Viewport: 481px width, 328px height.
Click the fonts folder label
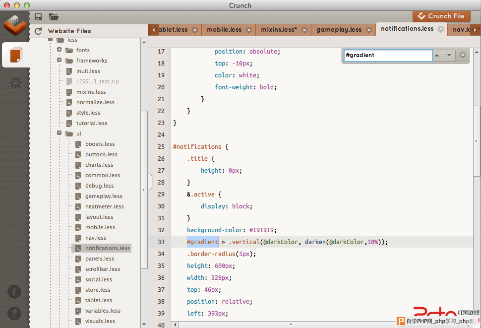click(83, 50)
